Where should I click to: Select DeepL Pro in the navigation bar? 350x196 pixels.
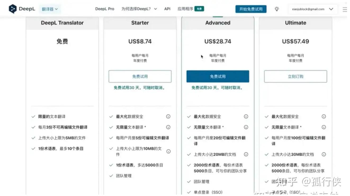point(105,8)
